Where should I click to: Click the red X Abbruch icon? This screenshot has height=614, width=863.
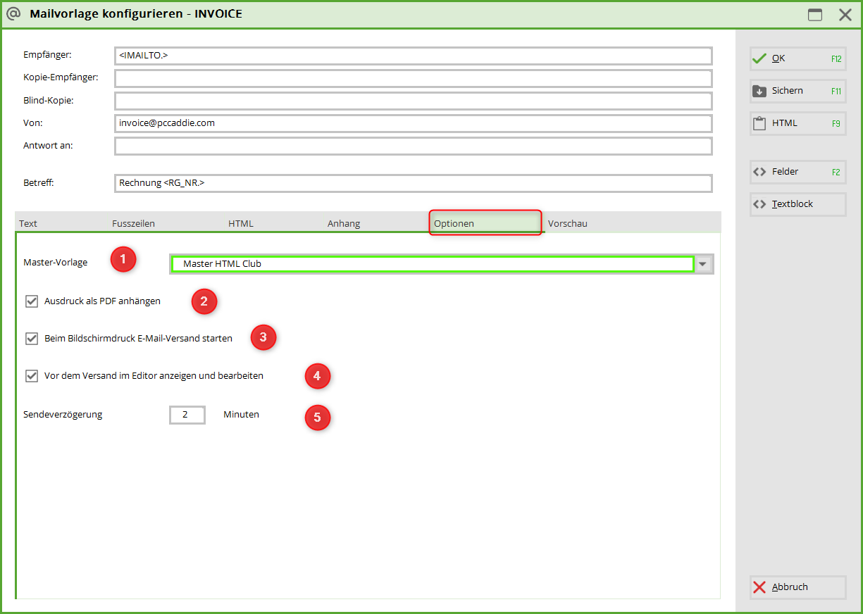click(x=759, y=587)
